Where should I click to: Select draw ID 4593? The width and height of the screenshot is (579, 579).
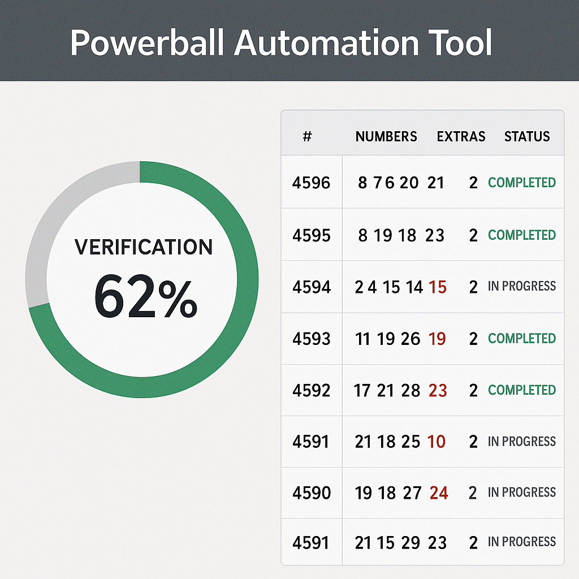pyautogui.click(x=312, y=339)
